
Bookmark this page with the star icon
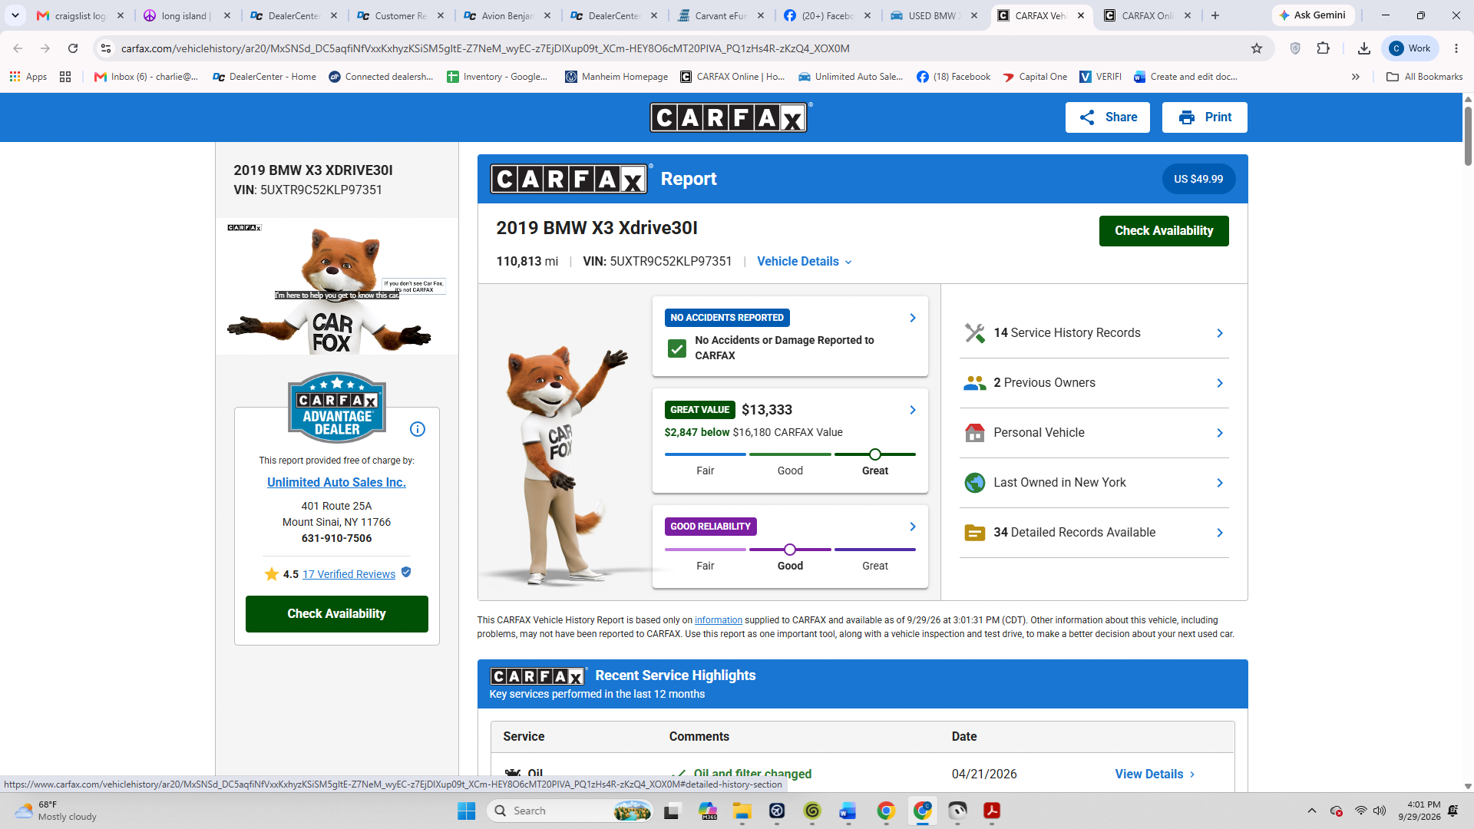1257,48
